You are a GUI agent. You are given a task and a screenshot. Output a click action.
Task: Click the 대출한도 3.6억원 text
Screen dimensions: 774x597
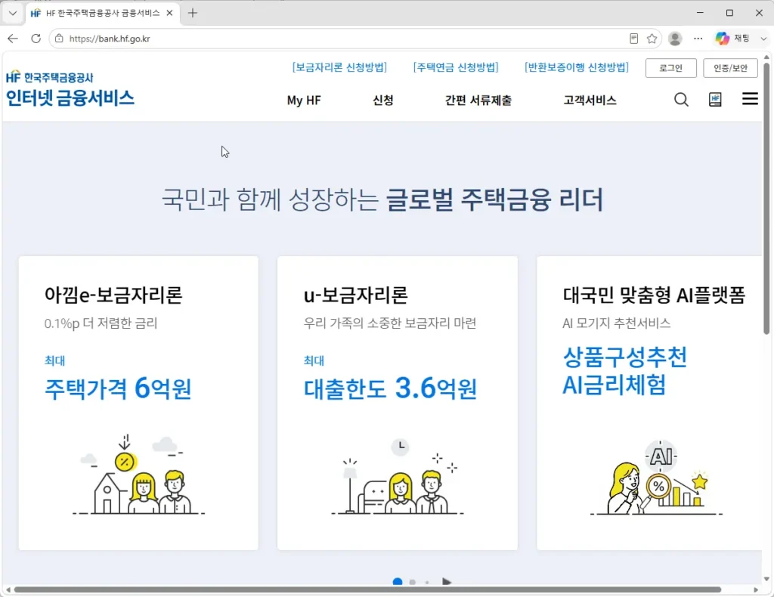390,388
